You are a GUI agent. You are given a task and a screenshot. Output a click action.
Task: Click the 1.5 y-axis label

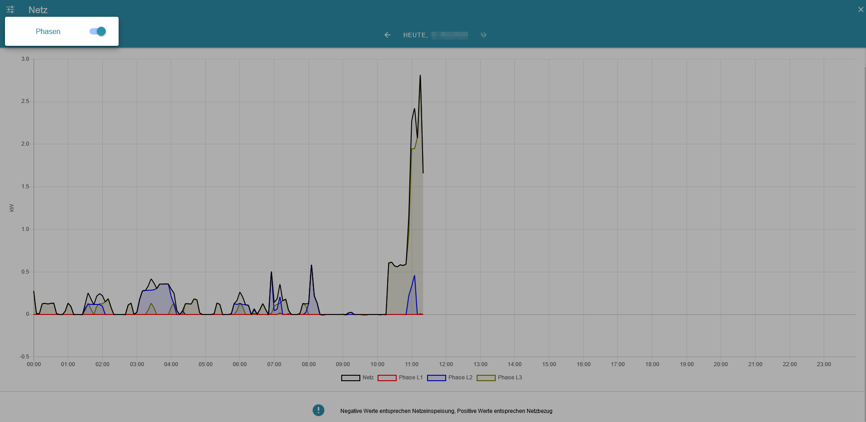(x=25, y=186)
